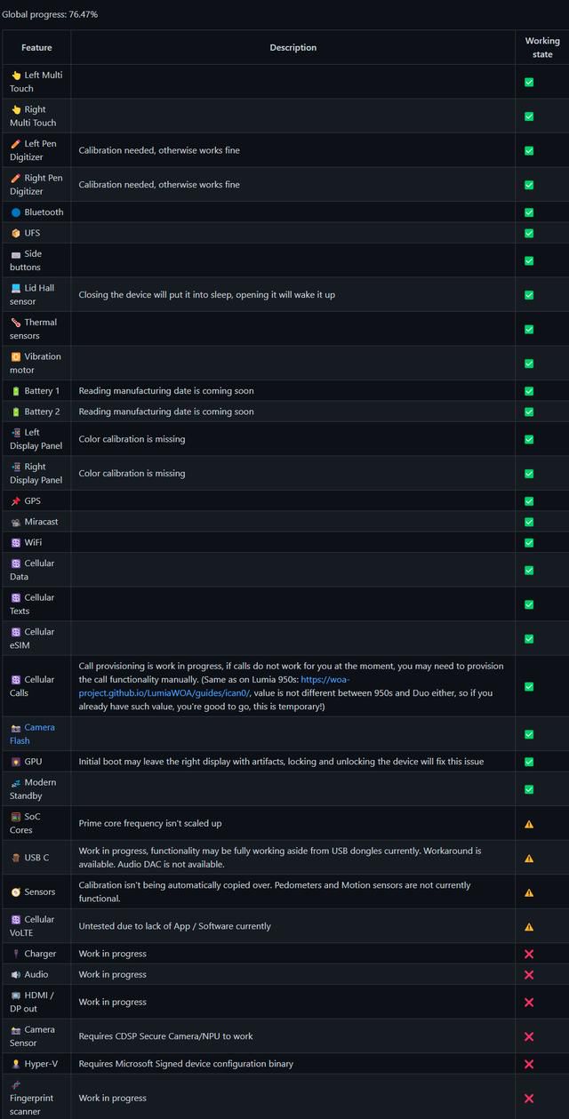Click the red X for Charger
The width and height of the screenshot is (569, 1119).
point(529,954)
